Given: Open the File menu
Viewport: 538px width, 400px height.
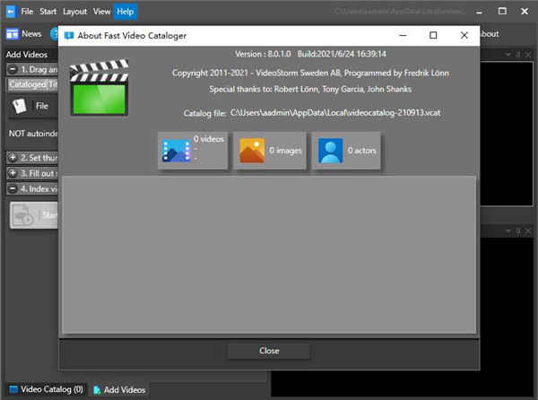Looking at the screenshot, I should point(27,12).
